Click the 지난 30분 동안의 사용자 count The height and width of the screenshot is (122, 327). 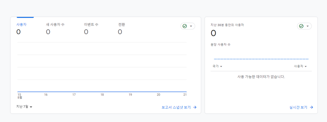pyautogui.click(x=213, y=33)
